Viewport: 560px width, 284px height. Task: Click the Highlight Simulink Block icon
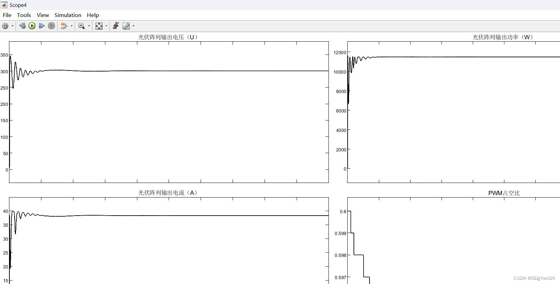[64, 26]
